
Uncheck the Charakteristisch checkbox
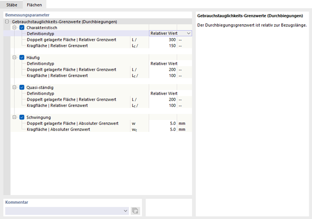22,28
